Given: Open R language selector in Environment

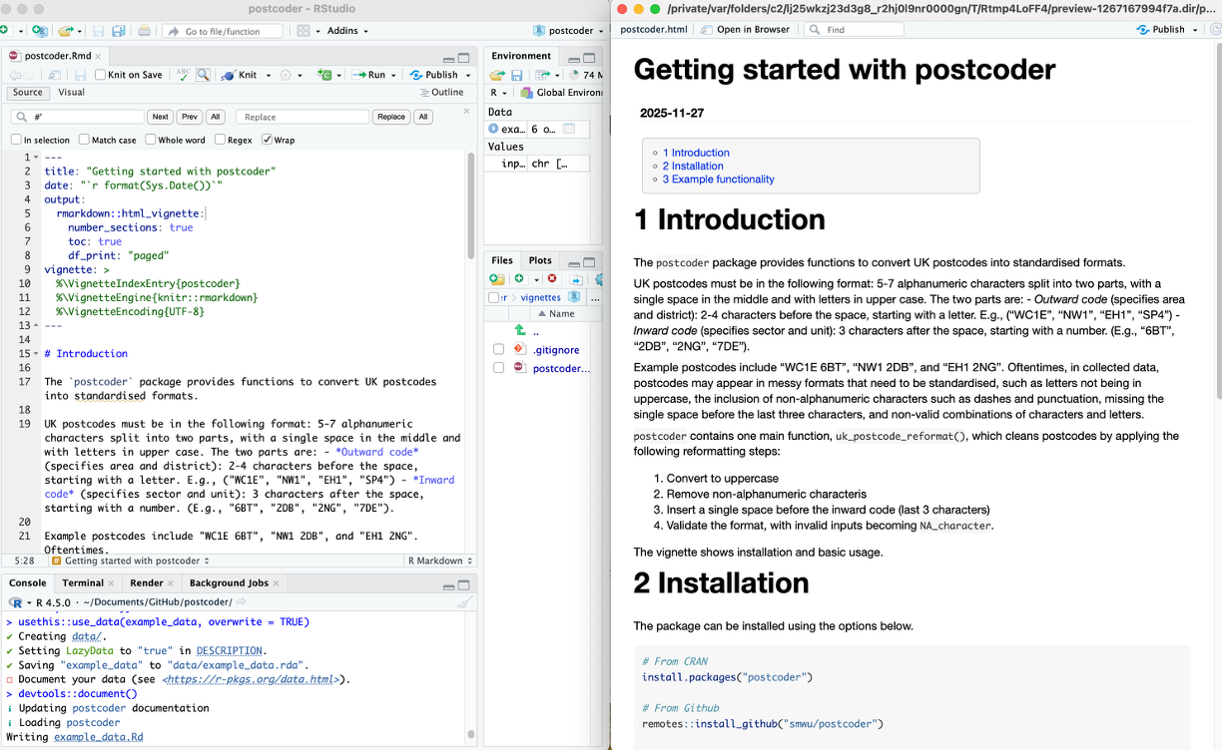Looking at the screenshot, I should click(x=498, y=93).
